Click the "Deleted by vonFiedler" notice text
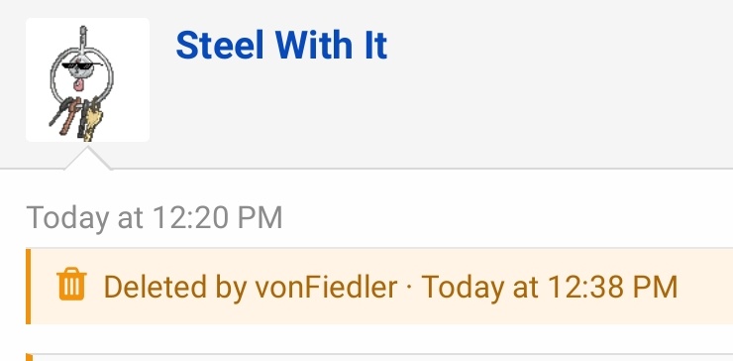This screenshot has width=733, height=361. [x=251, y=287]
